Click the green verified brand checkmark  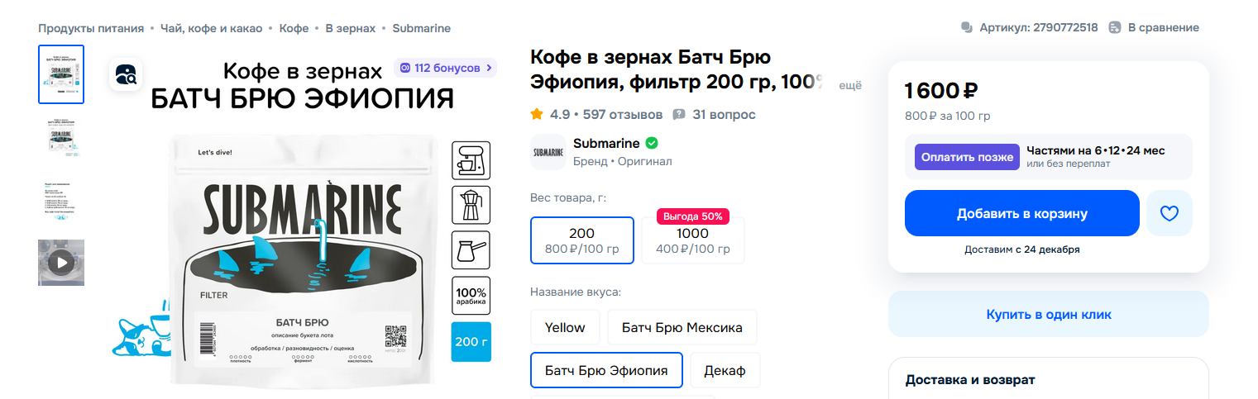(652, 143)
